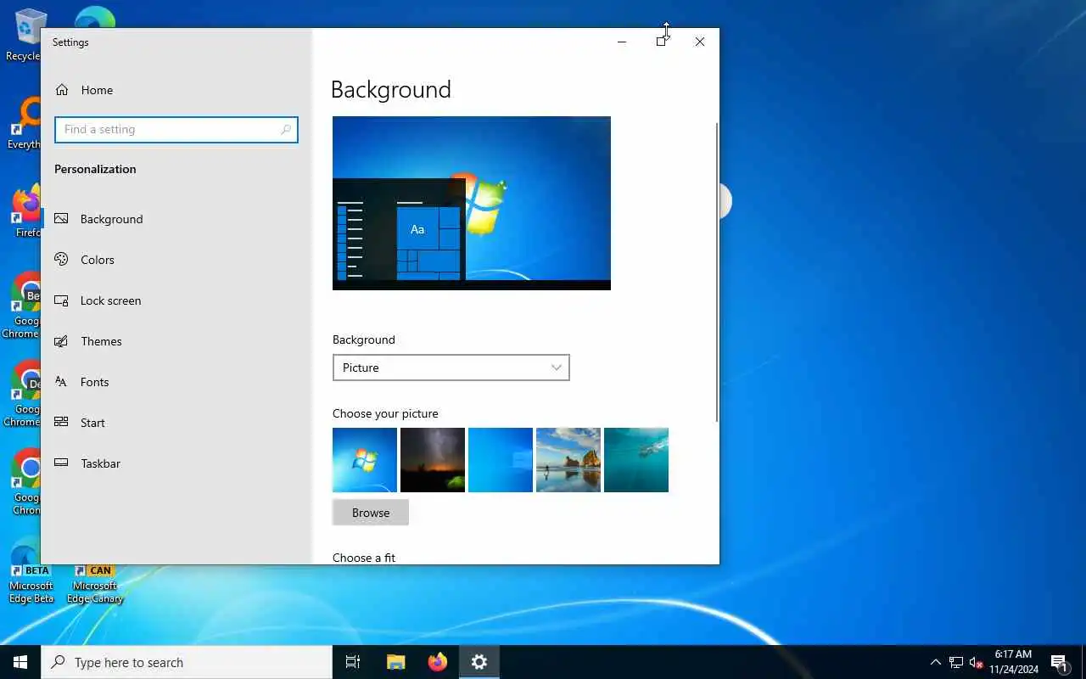This screenshot has width=1086, height=679.
Task: Click the Find a setting search box
Action: point(176,129)
